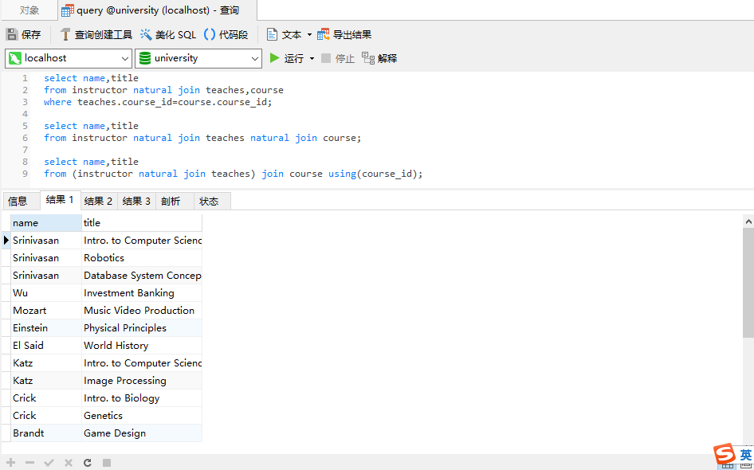Select the query @university (localhost) tab

coord(157,10)
